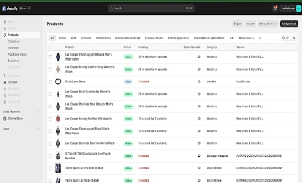Click the Bluetooth Headset category cell
The image size is (302, 183).
tap(217, 156)
